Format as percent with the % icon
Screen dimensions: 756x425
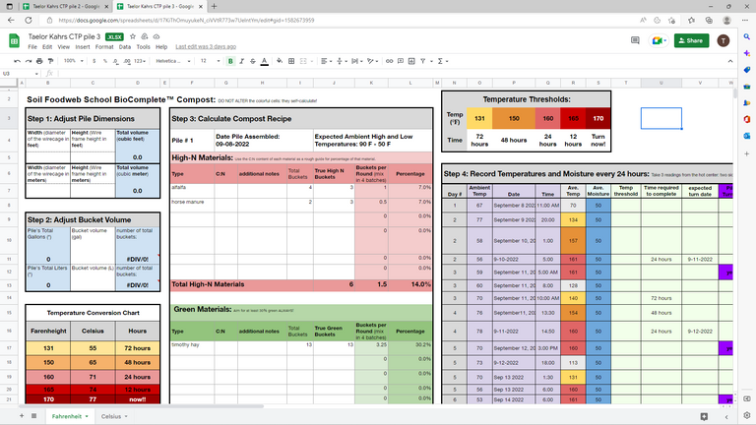(105, 61)
